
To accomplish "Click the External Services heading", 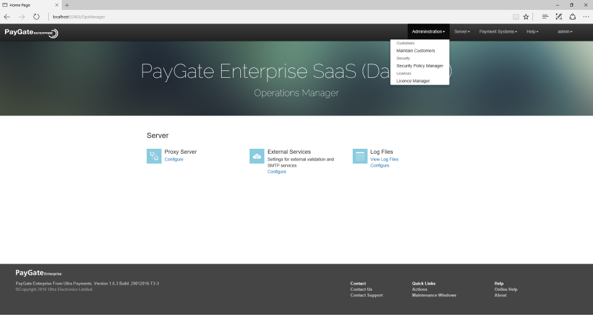I will click(x=289, y=152).
